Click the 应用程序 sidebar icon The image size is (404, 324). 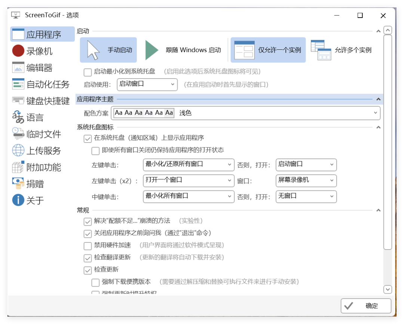pos(18,34)
